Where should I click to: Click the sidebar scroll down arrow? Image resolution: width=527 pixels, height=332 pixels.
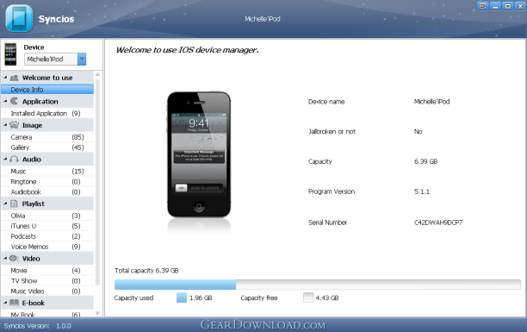(x=97, y=313)
